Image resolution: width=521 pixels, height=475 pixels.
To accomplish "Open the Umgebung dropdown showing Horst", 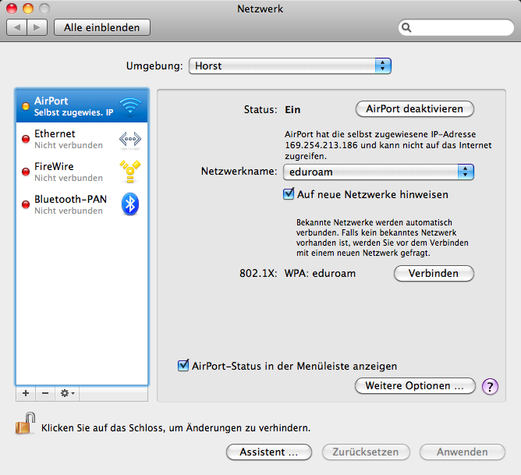I will [289, 66].
